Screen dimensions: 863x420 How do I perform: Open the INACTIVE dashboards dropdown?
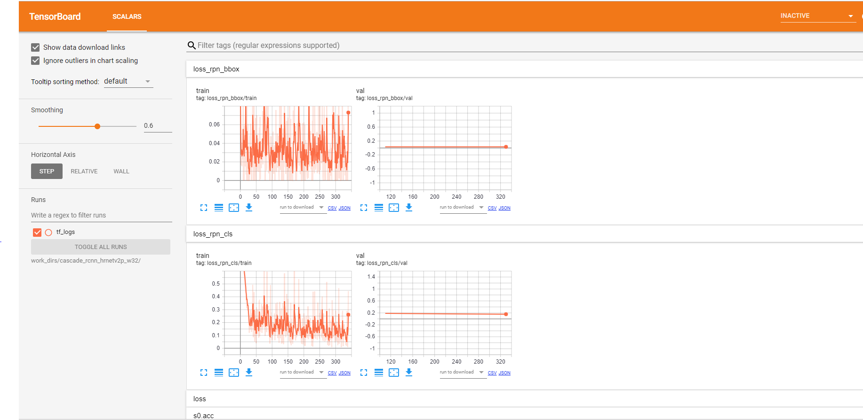click(x=818, y=16)
